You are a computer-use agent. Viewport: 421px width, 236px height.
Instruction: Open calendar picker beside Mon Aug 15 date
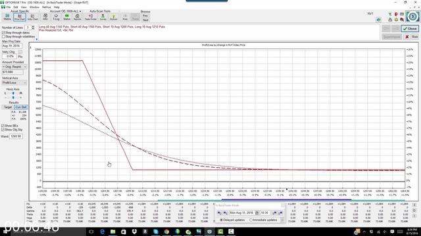[257, 212]
